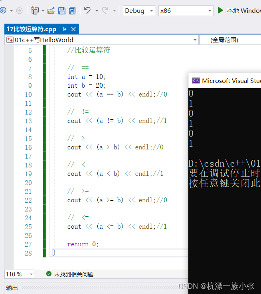Start debugging with the green play icon
The image size is (261, 294).
coord(220,10)
